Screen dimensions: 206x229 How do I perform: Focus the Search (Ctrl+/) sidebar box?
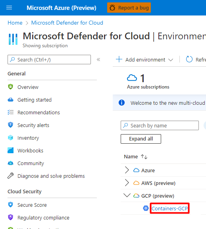pos(49,60)
